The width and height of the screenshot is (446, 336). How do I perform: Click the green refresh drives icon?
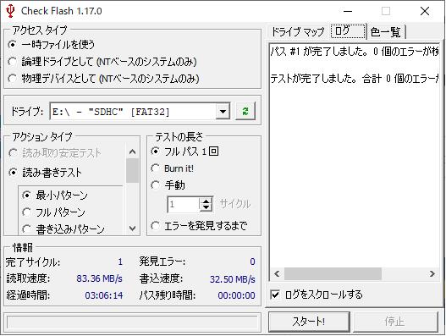245,111
